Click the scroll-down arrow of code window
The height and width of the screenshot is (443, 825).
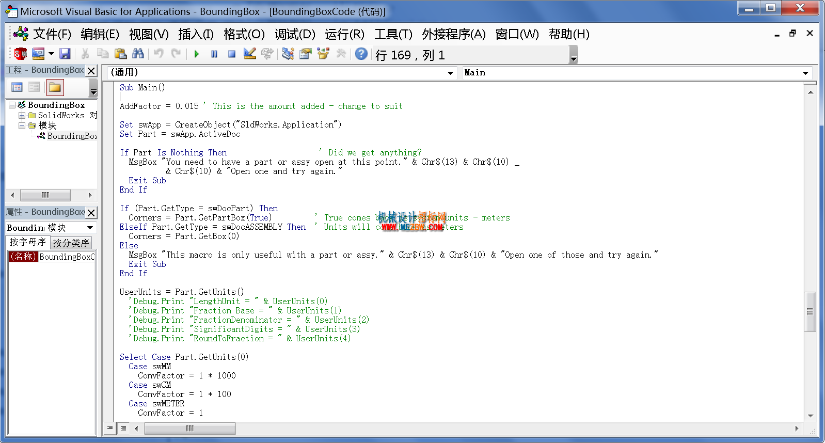click(810, 416)
